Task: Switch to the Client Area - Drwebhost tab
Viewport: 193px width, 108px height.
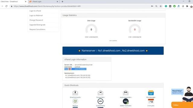Action: pos(13,1)
